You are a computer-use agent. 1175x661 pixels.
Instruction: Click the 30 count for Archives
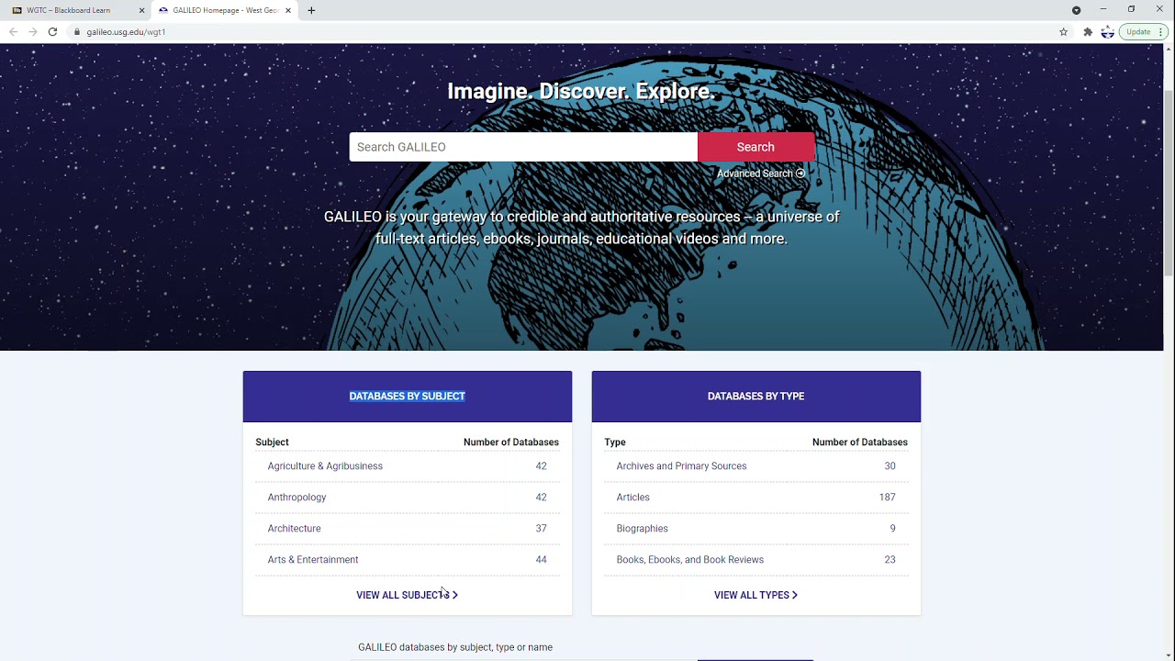click(x=890, y=466)
